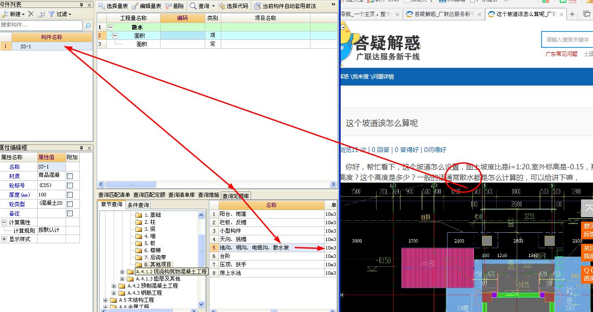
Task: Click 广东常见问题 link on webpage
Action: click(561, 54)
